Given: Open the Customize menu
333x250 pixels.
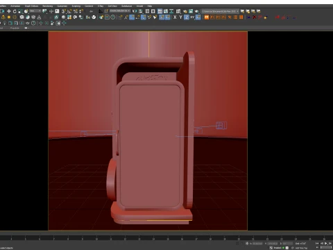Looking at the screenshot, I should pos(62,6).
